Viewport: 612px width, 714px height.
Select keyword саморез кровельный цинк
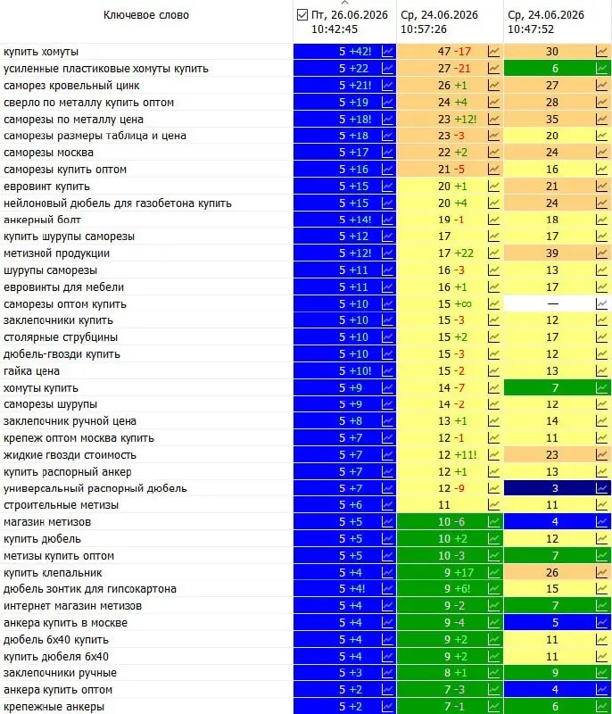[71, 85]
